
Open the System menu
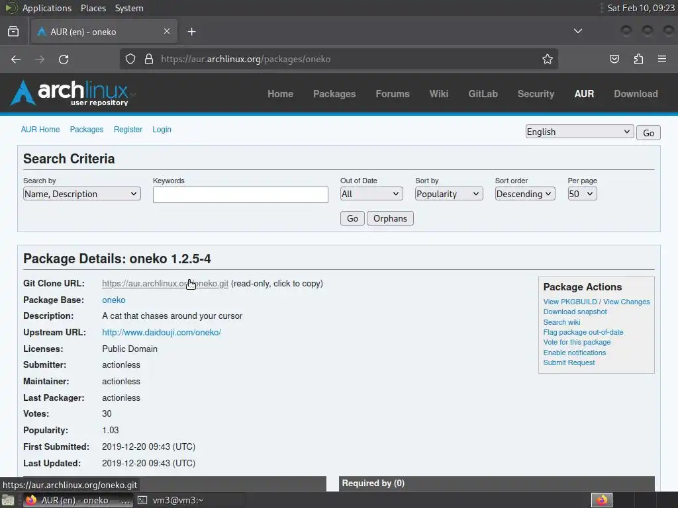(x=129, y=8)
